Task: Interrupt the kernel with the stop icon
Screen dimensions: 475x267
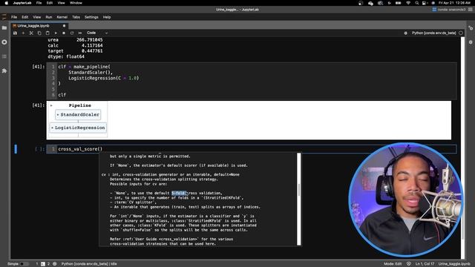Action: point(64,33)
